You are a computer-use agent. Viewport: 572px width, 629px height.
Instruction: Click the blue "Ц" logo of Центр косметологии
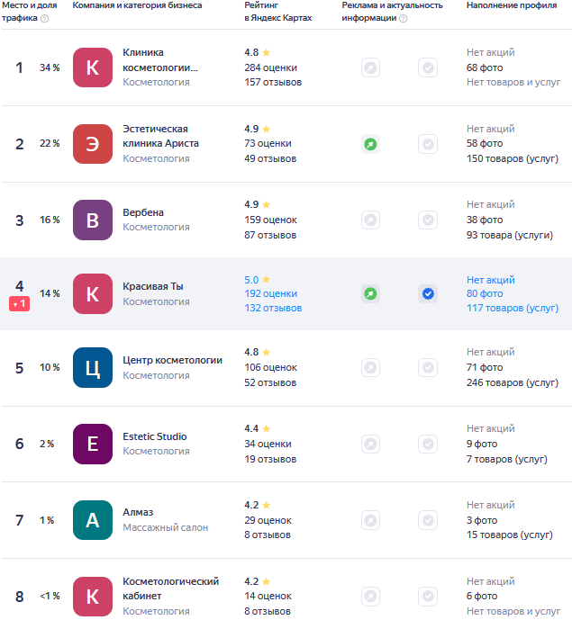93,367
